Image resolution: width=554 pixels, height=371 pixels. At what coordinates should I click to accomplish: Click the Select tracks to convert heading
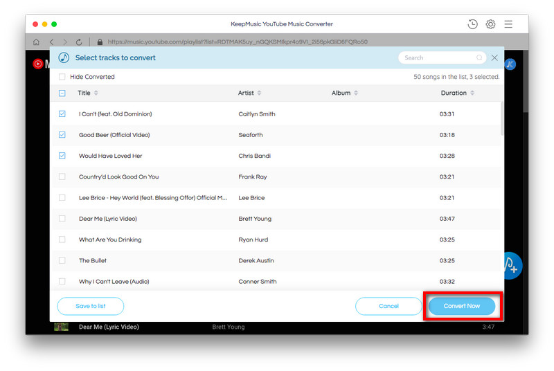[x=115, y=58]
